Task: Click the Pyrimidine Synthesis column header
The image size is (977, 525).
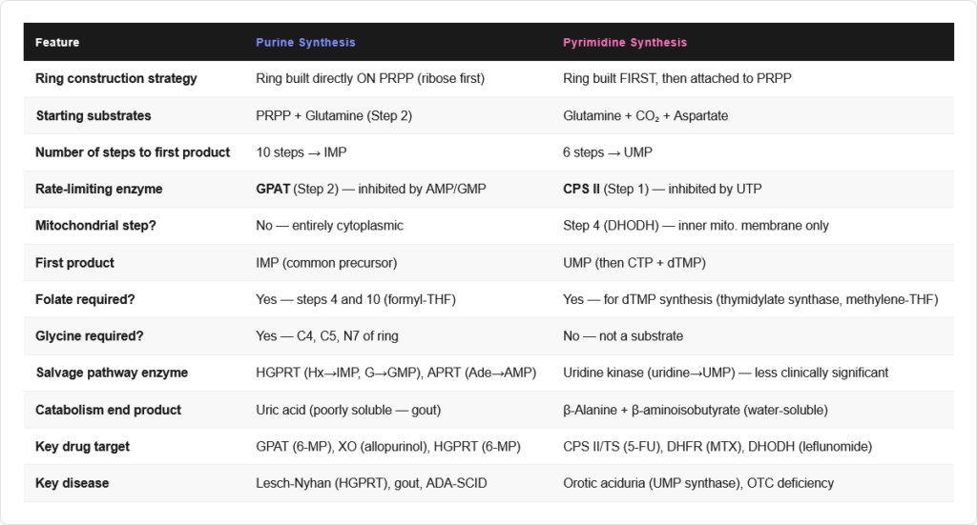Action: 624,43
